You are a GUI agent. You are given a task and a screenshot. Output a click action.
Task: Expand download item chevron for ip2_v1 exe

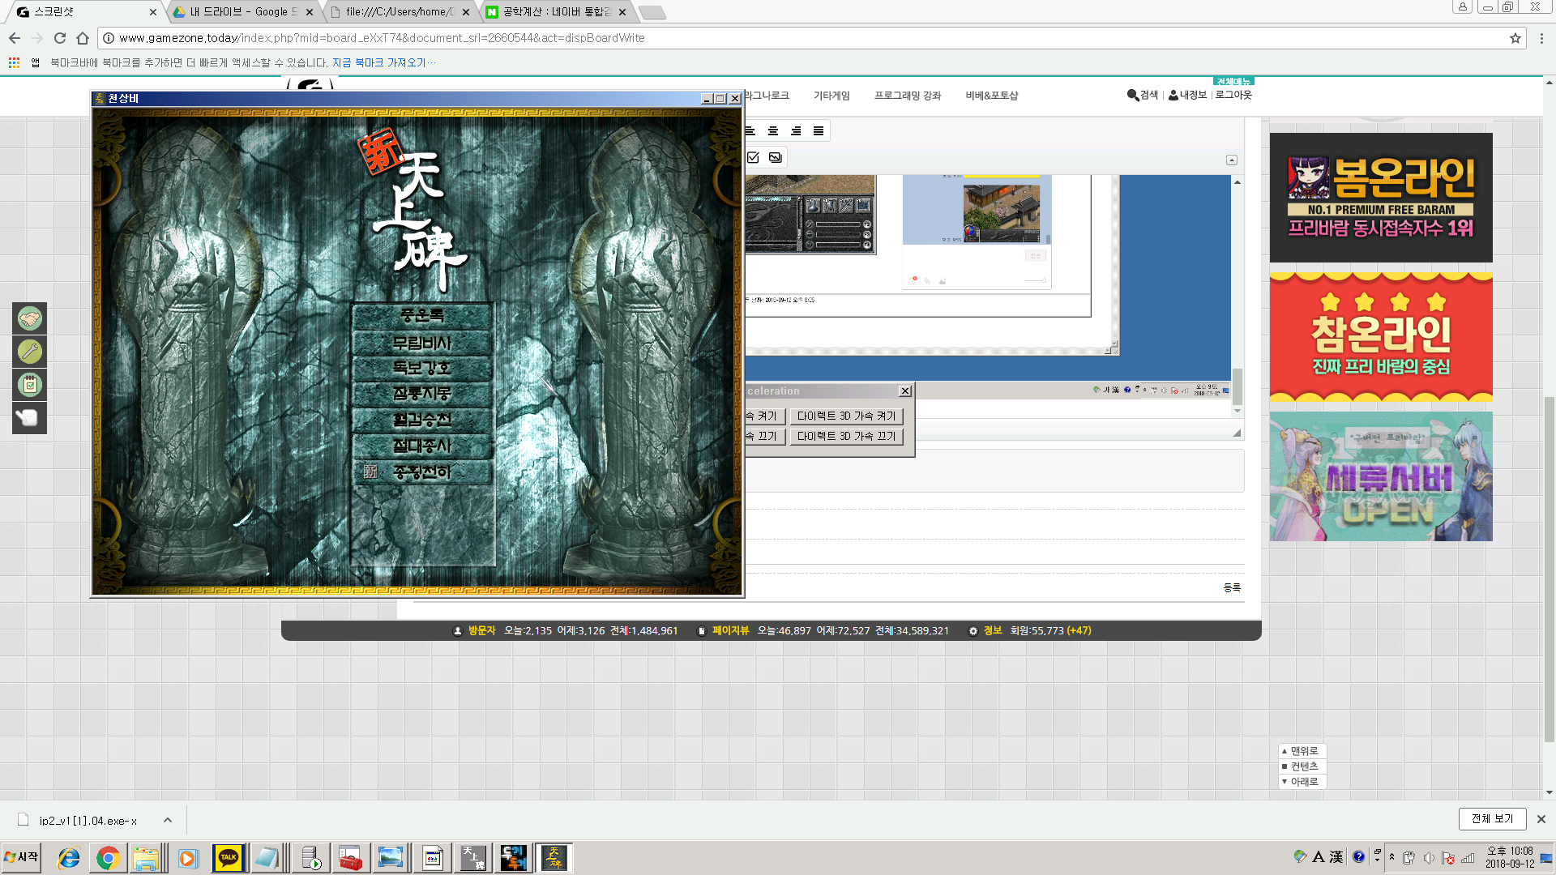click(x=168, y=820)
